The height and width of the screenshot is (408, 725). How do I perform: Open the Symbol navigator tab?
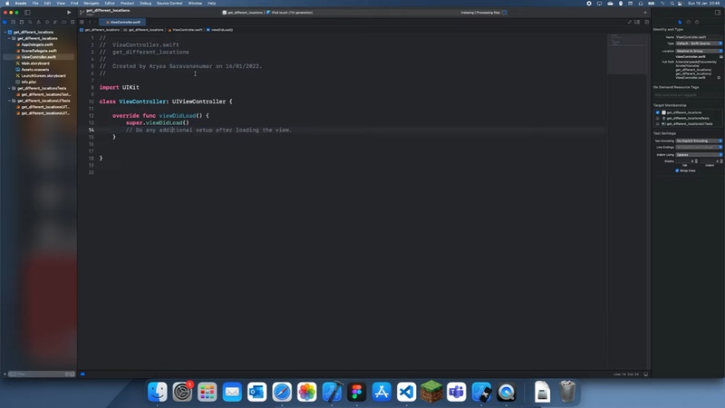point(21,22)
